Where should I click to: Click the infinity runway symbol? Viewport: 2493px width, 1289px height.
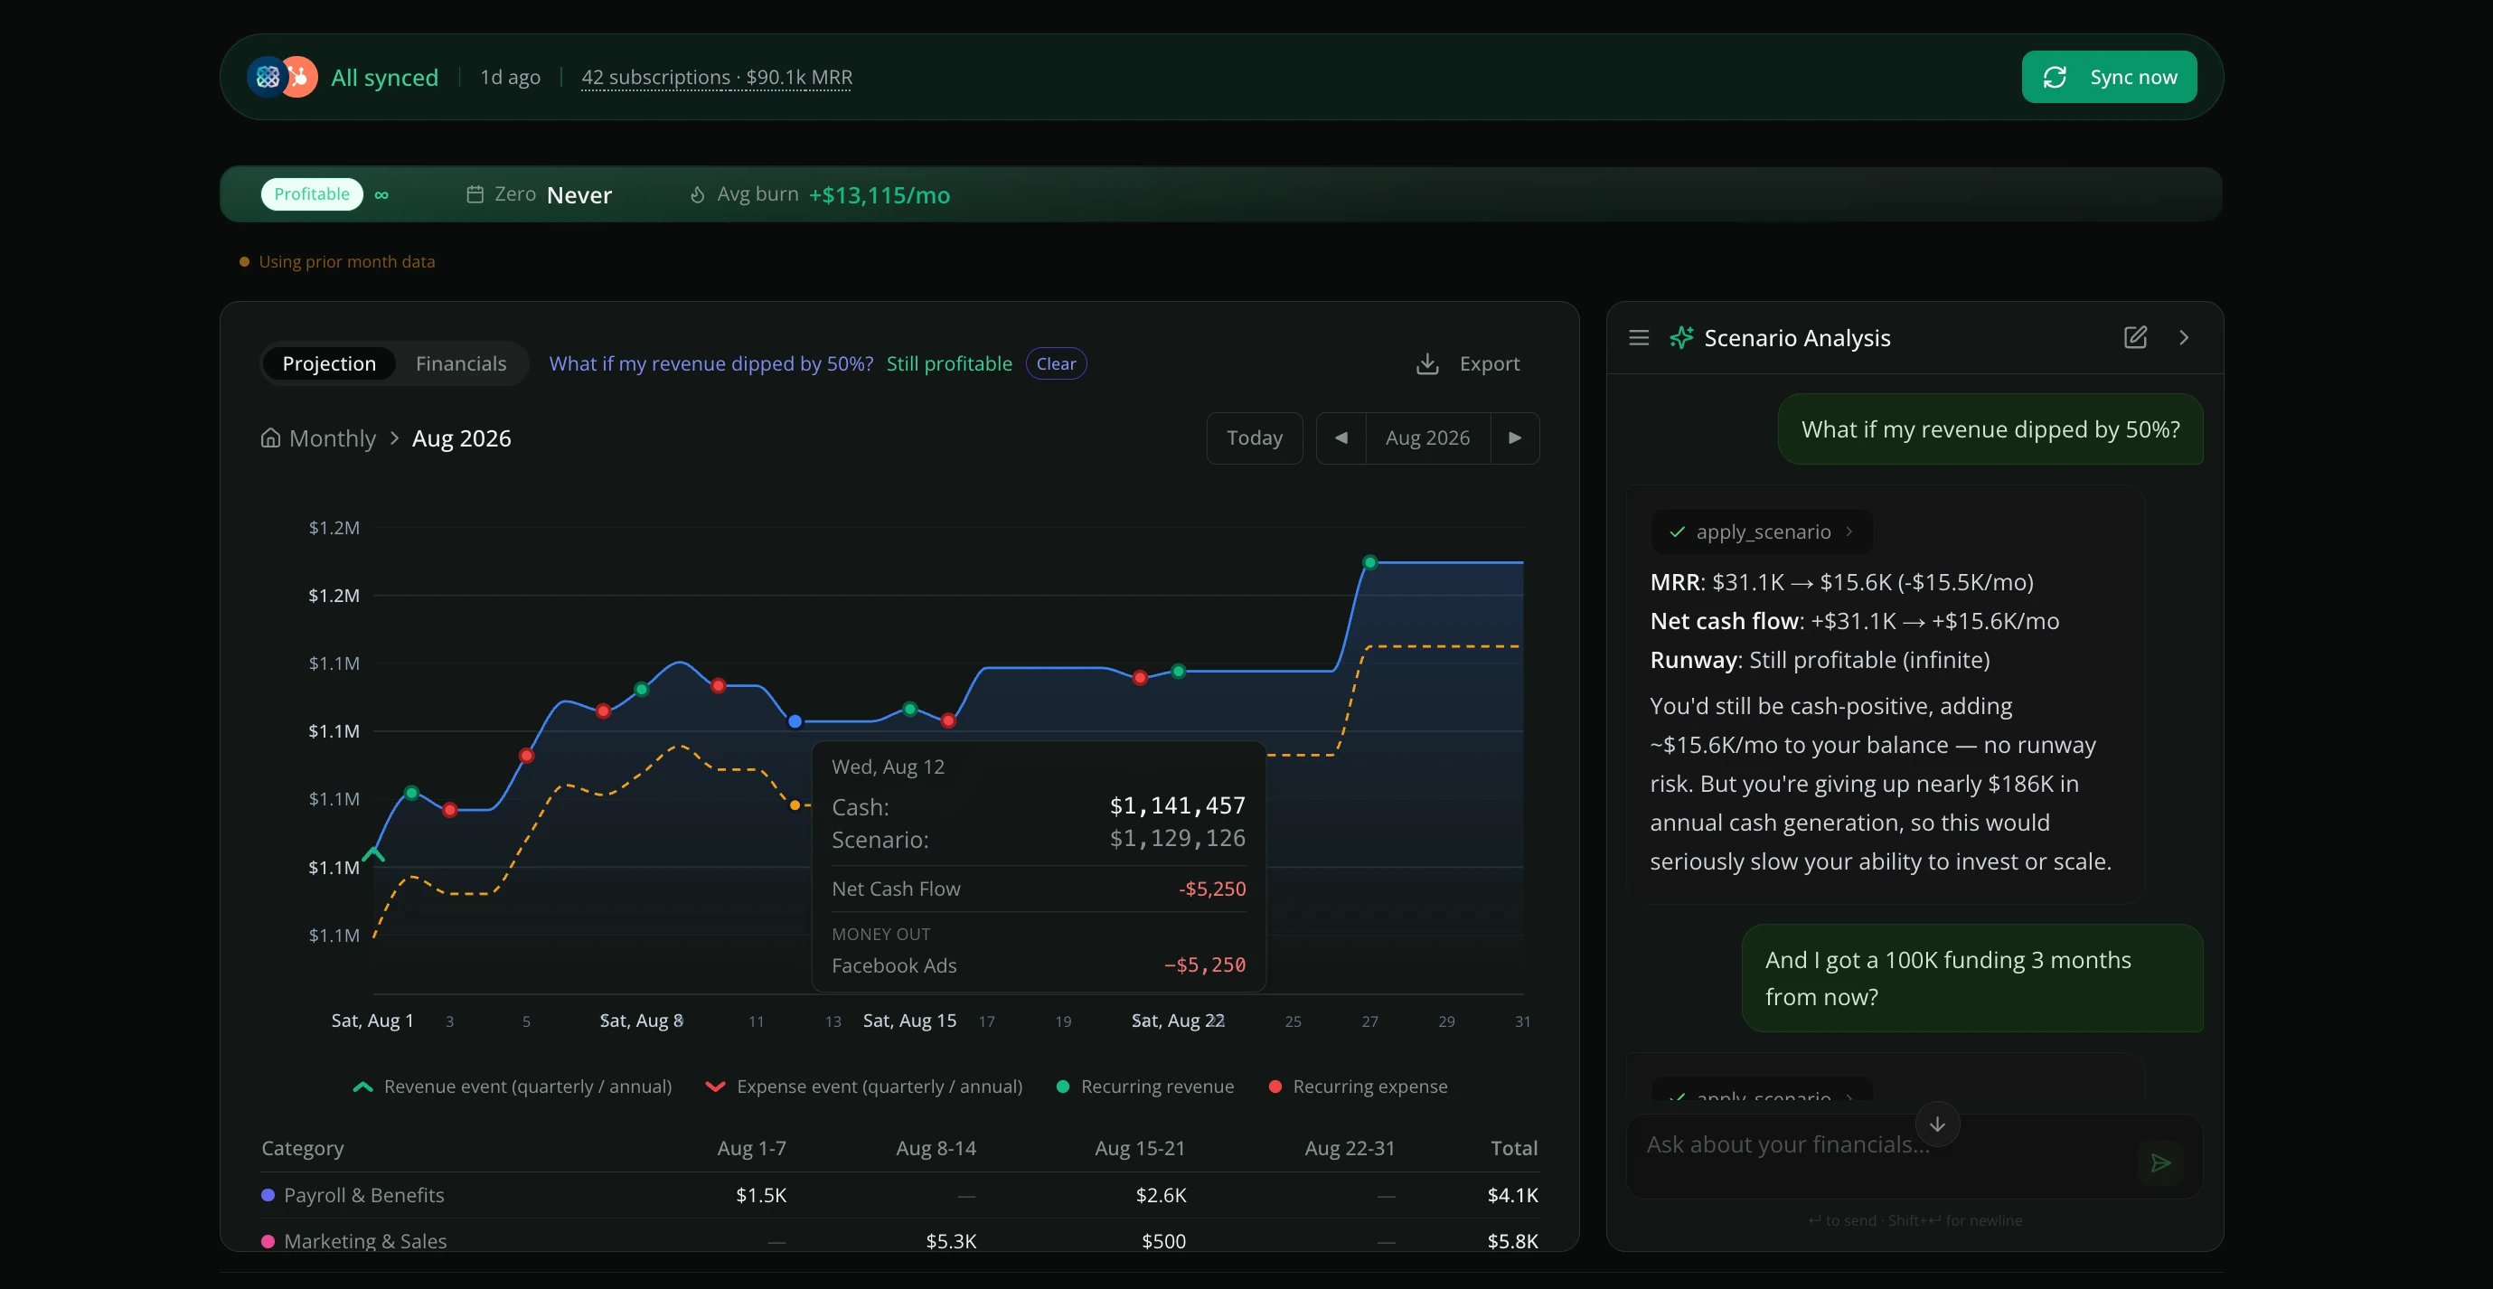(x=381, y=194)
